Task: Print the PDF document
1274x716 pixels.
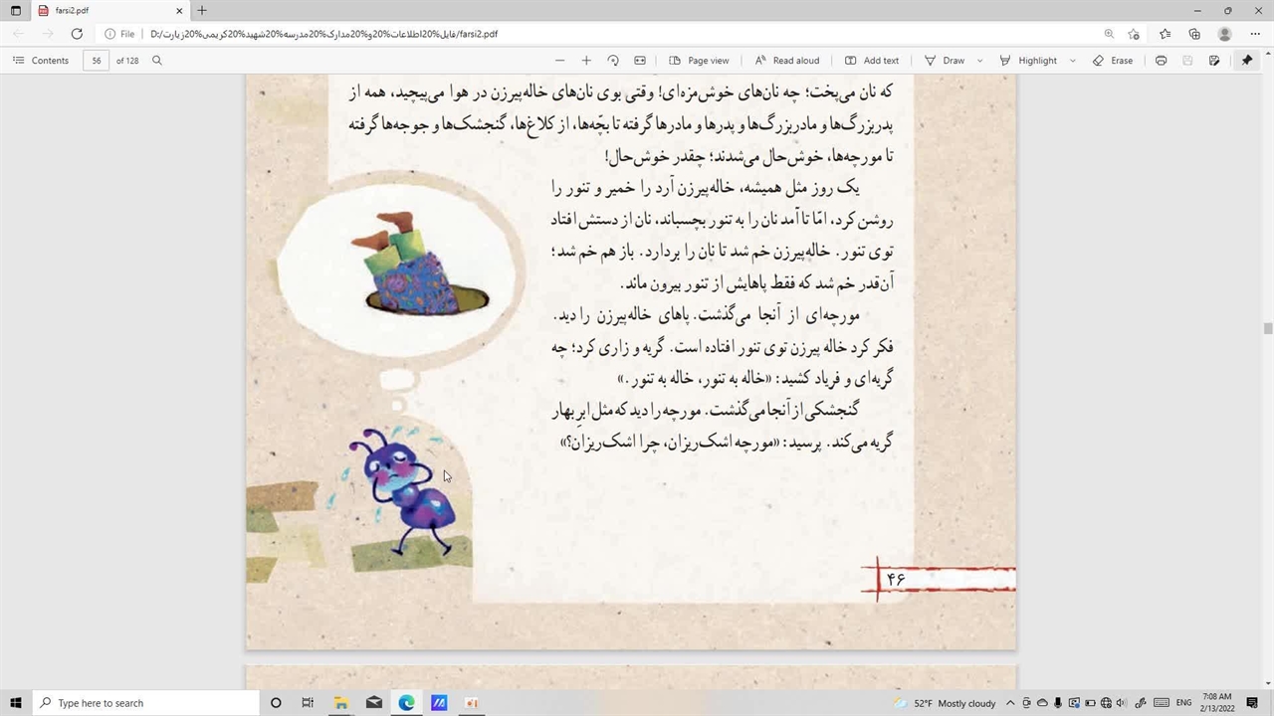Action: [1161, 61]
